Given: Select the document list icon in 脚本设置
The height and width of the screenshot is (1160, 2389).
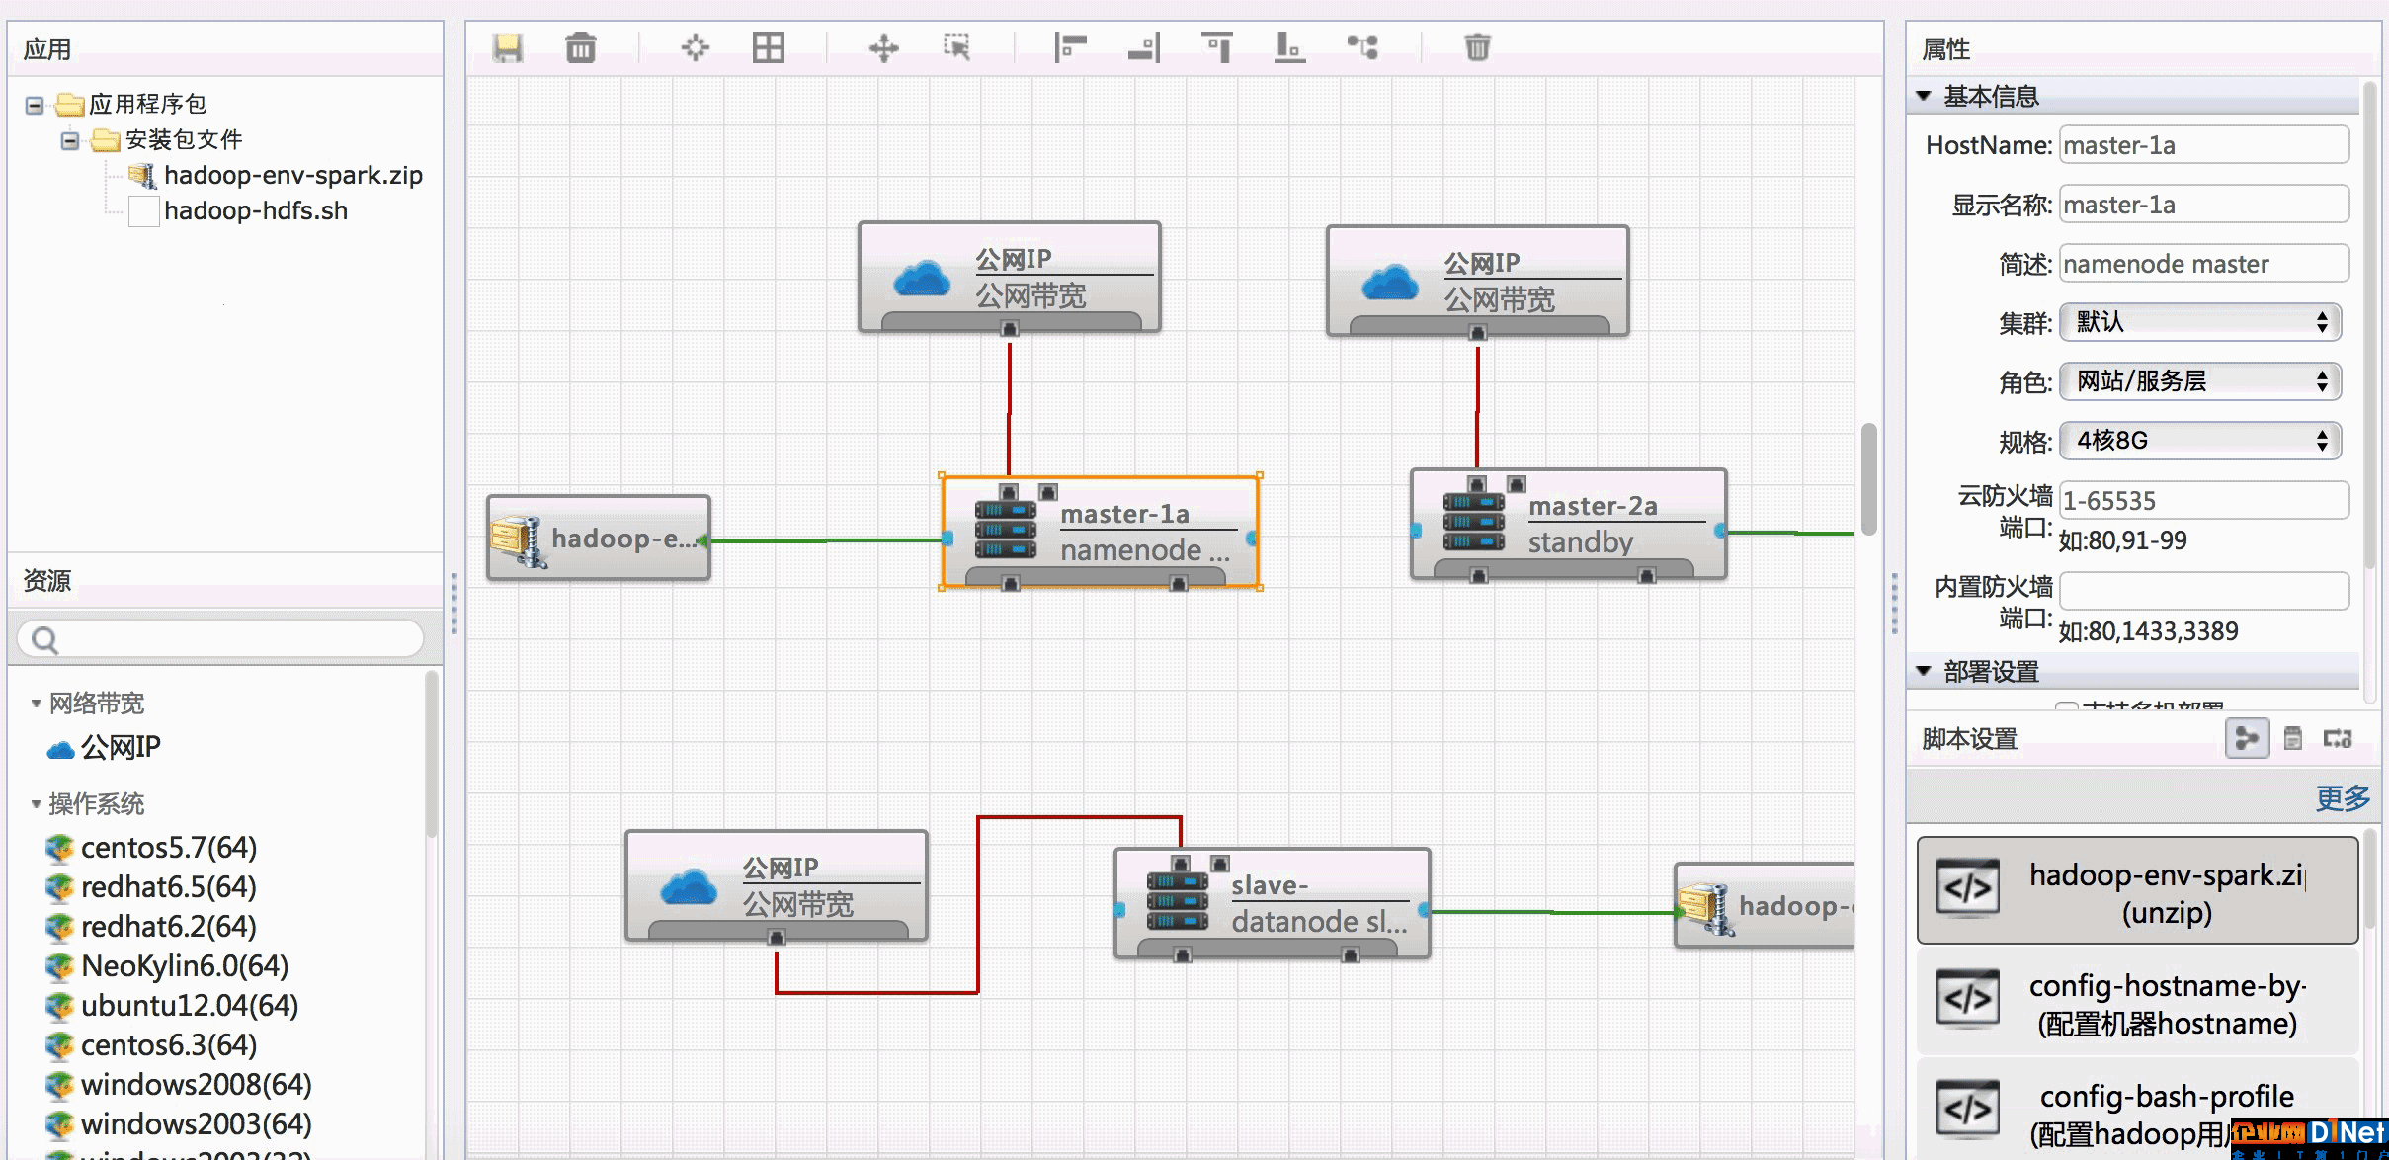Looking at the screenshot, I should pyautogui.click(x=2293, y=738).
